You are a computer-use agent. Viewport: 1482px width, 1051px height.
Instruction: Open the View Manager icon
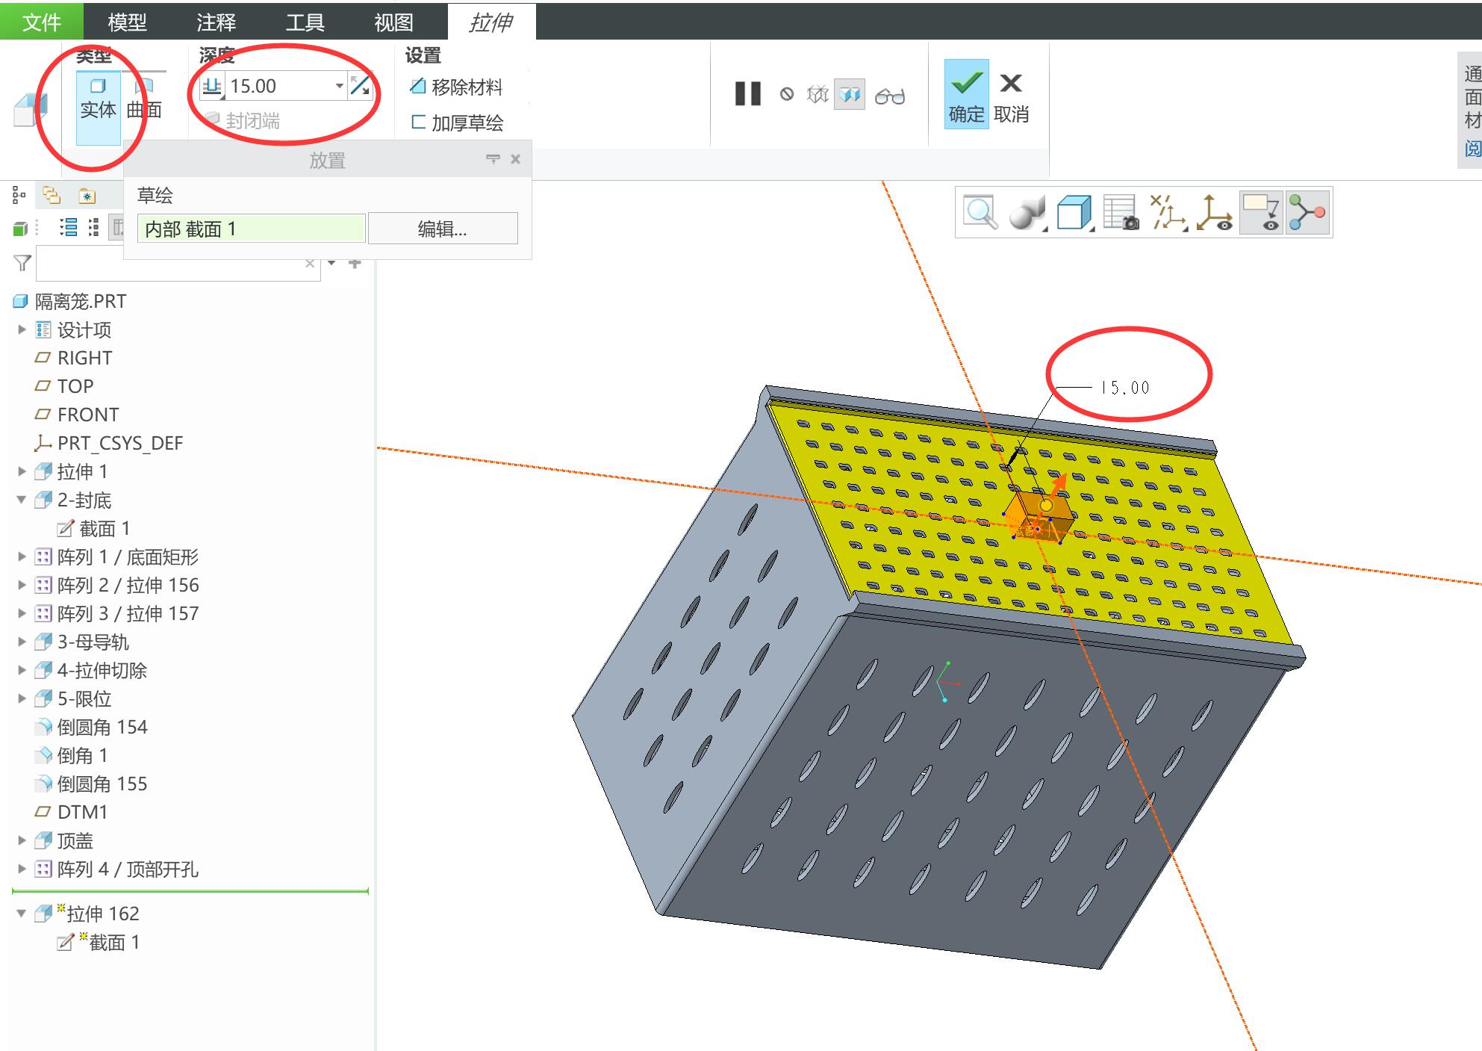point(1121,213)
